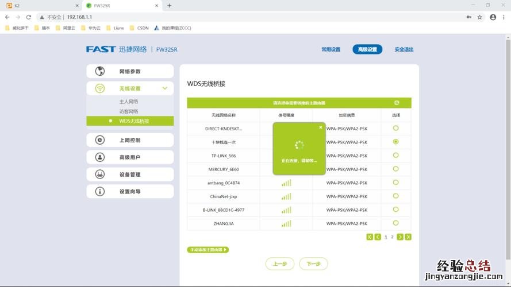Close the connecting popup with the X
Viewport: 511px width, 287px height.
click(x=321, y=127)
